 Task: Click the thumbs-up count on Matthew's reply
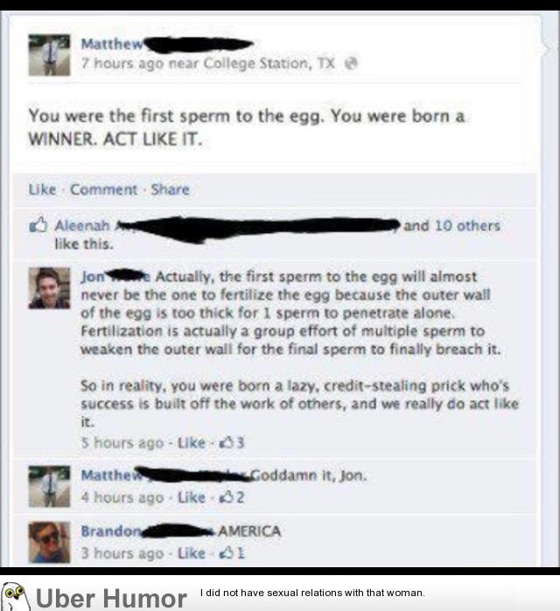point(233,497)
